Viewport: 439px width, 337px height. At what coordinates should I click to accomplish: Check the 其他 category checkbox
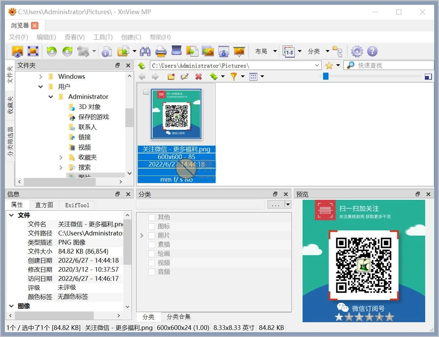coord(152,217)
